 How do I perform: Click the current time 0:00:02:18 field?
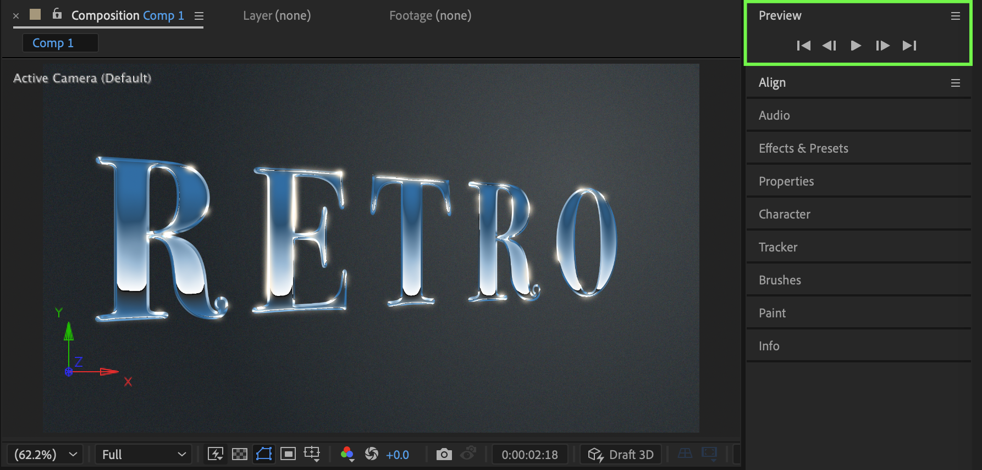[529, 454]
